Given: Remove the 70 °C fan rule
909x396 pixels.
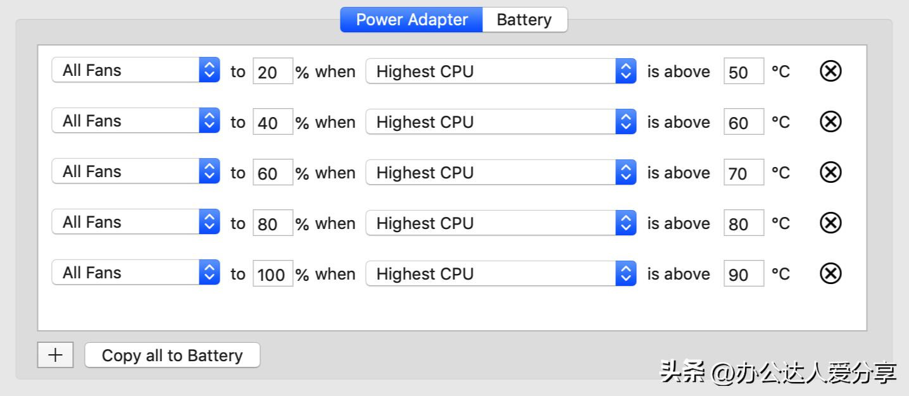Looking at the screenshot, I should (831, 172).
